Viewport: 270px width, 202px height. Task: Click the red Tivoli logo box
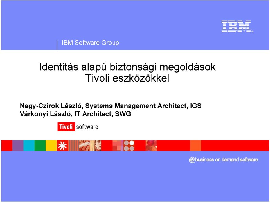point(66,127)
